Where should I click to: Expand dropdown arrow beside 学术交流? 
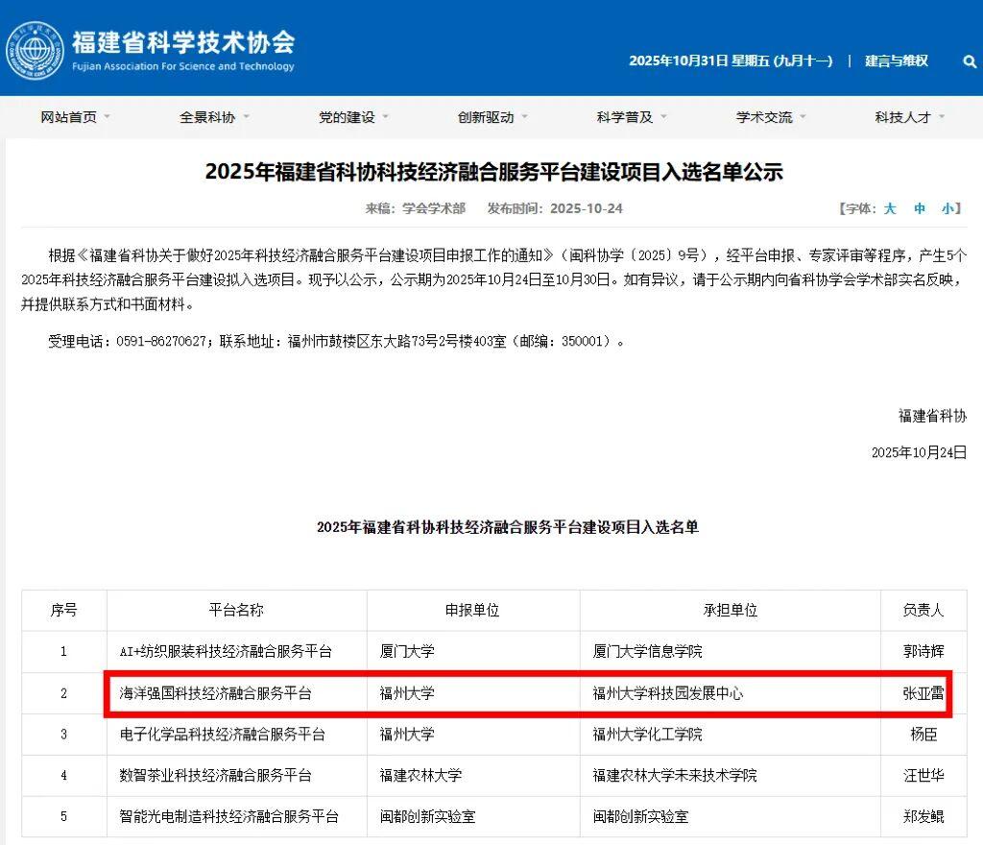[803, 116]
